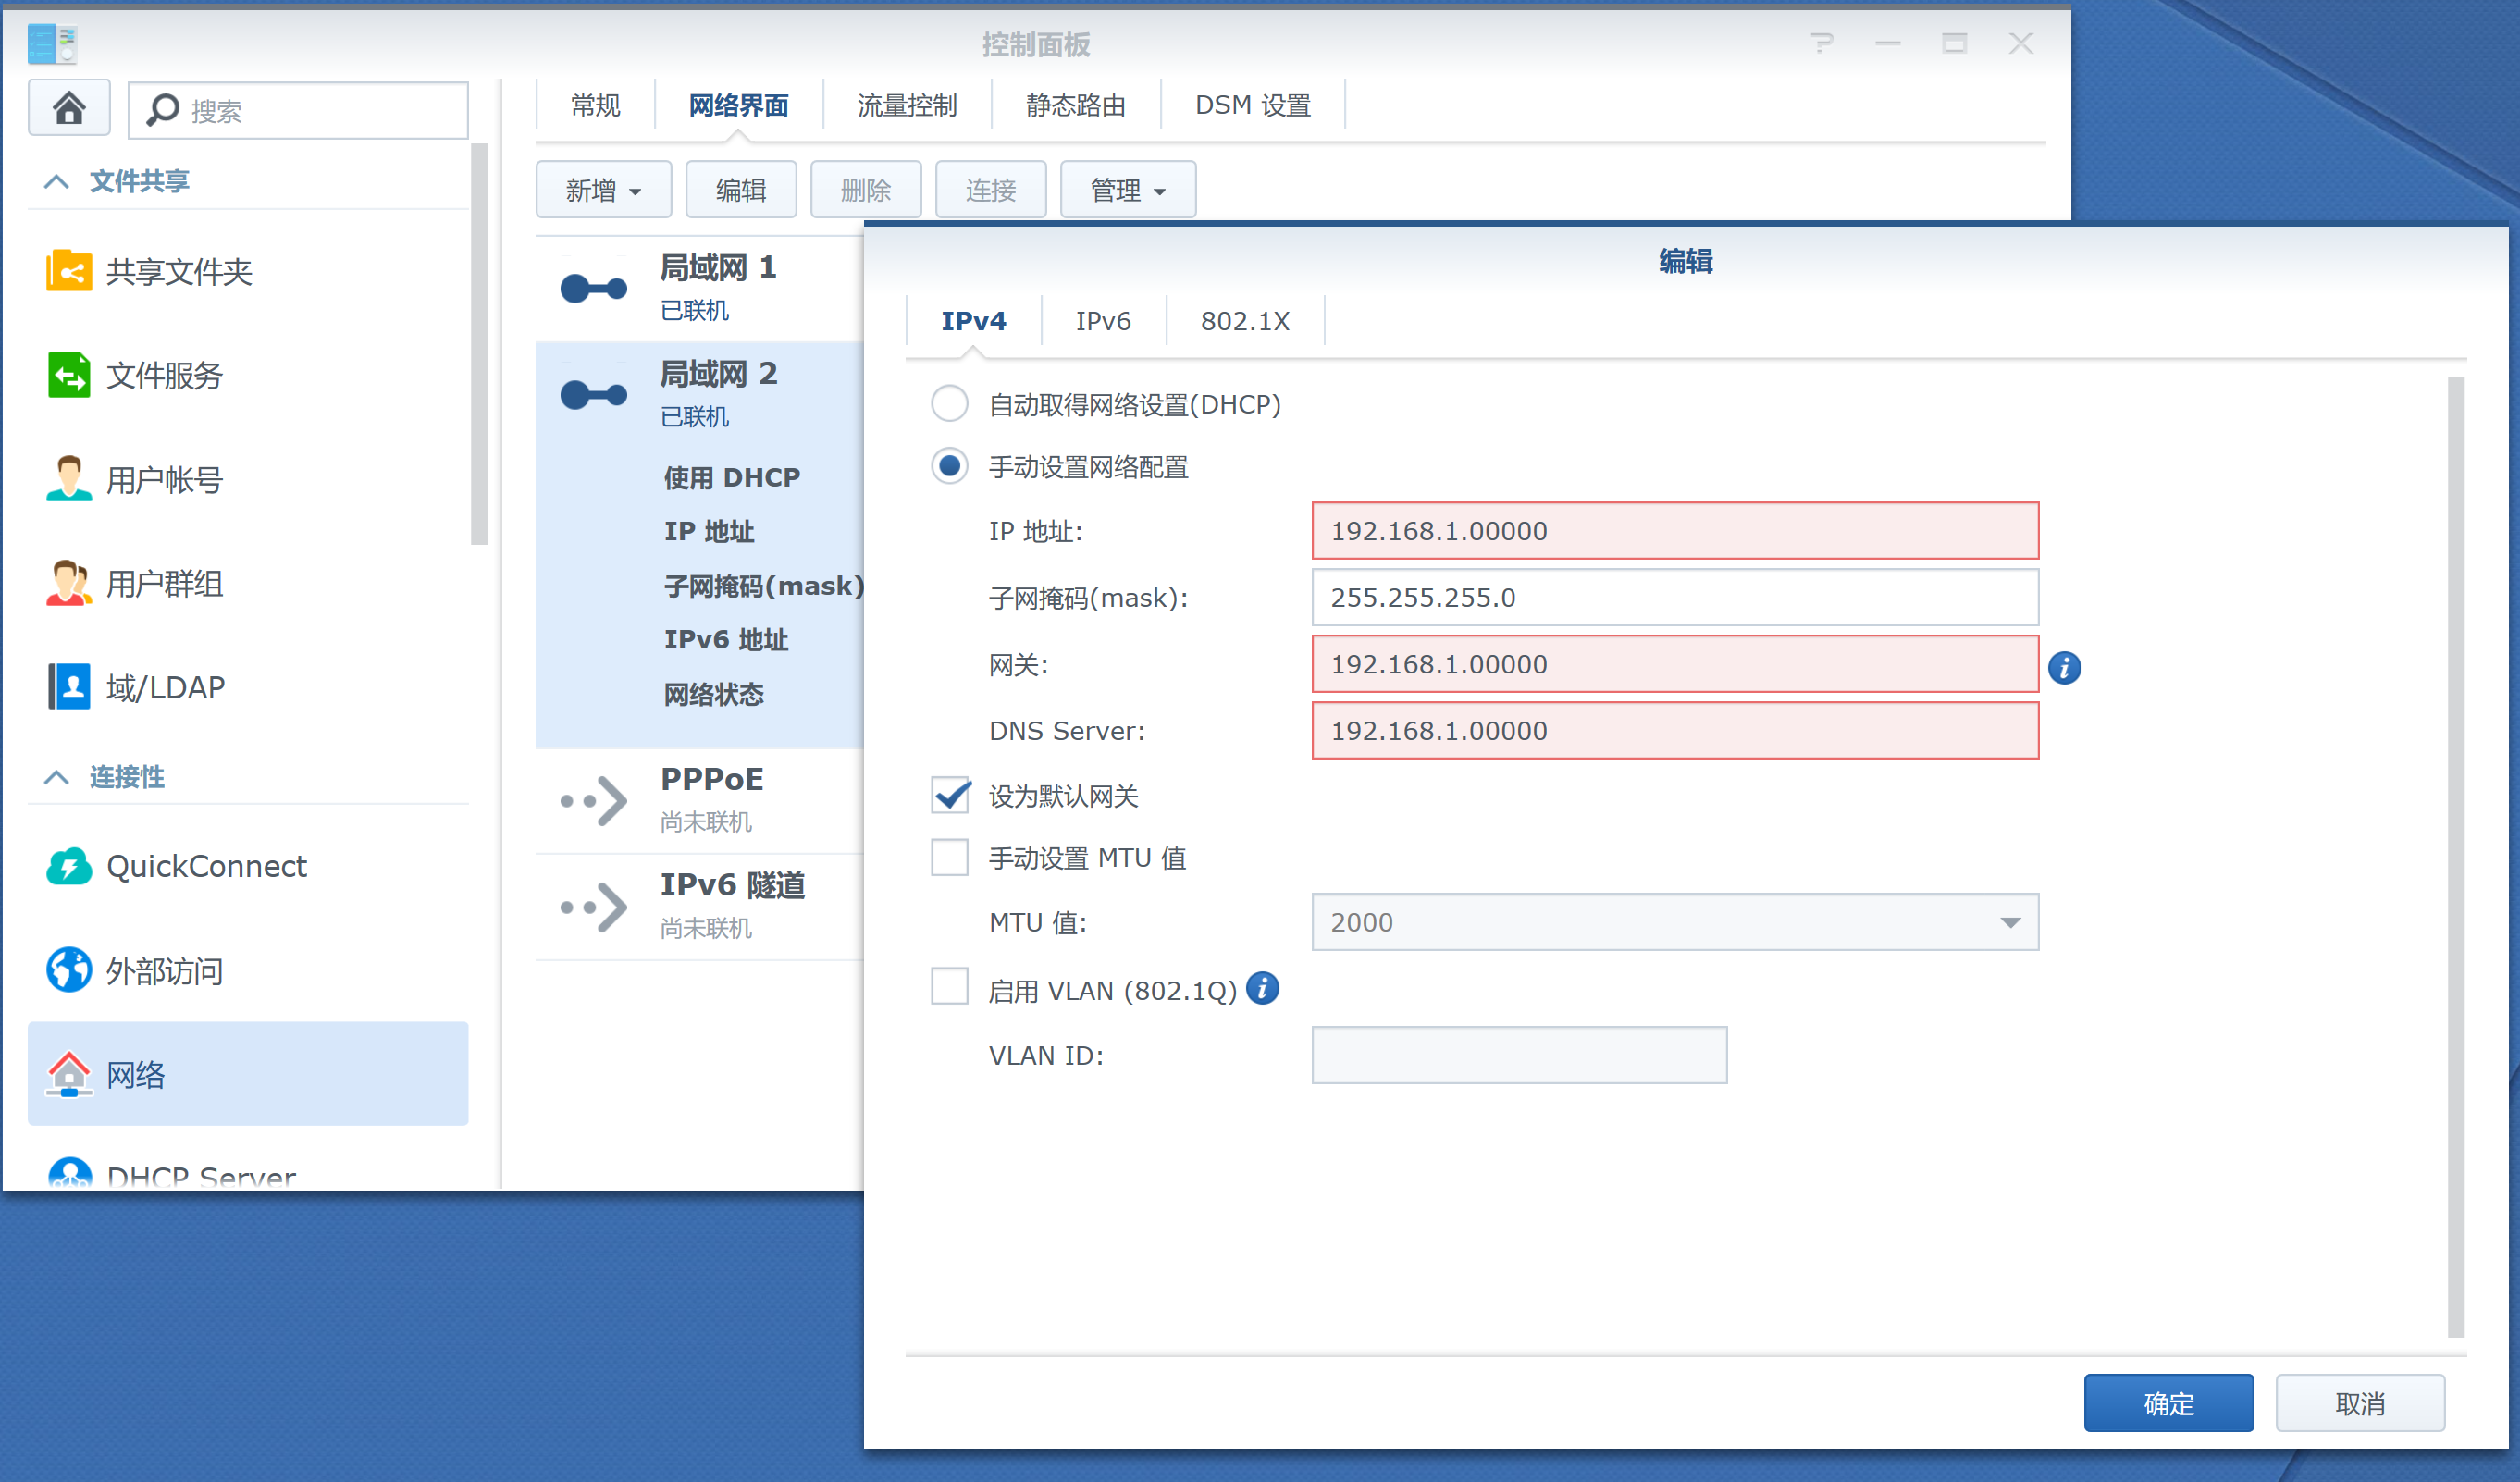2520x1482 pixels.
Task: Open the 文件服务 file services icon
Action: [68, 375]
